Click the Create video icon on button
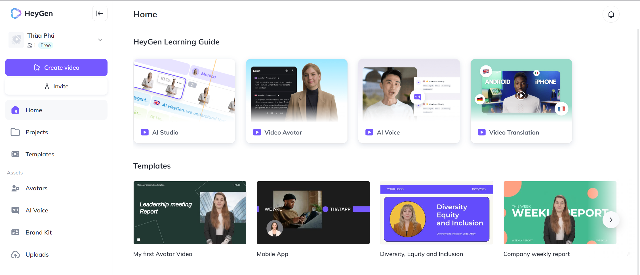The height and width of the screenshot is (275, 640). tap(37, 67)
